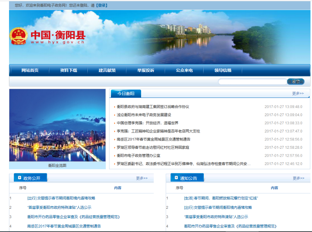Click inside the search input field
This screenshot has height=232, width=312.
click(253, 81)
